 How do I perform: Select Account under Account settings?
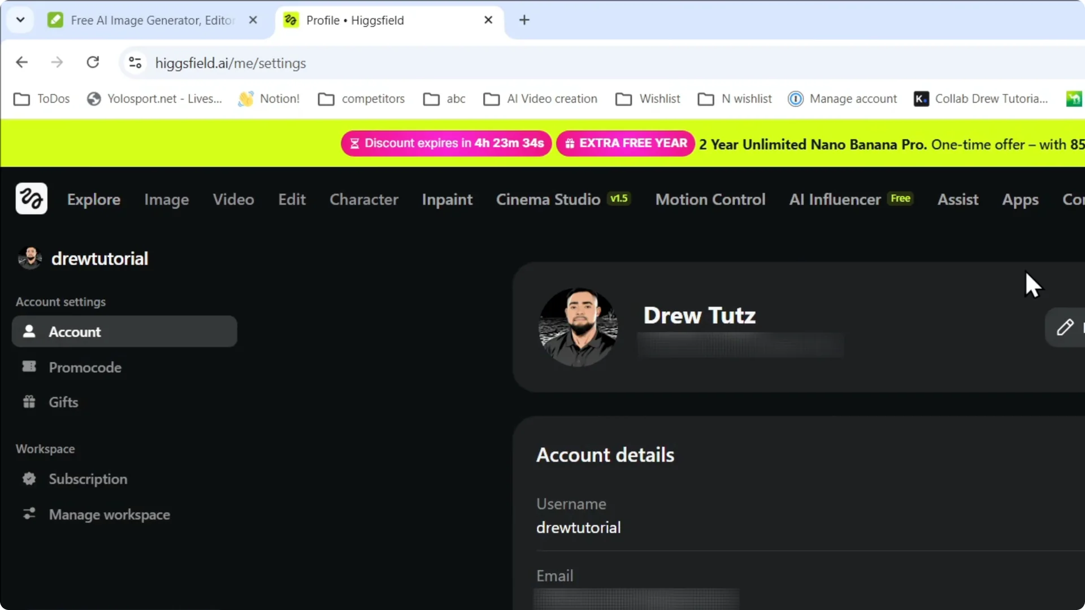[74, 332]
